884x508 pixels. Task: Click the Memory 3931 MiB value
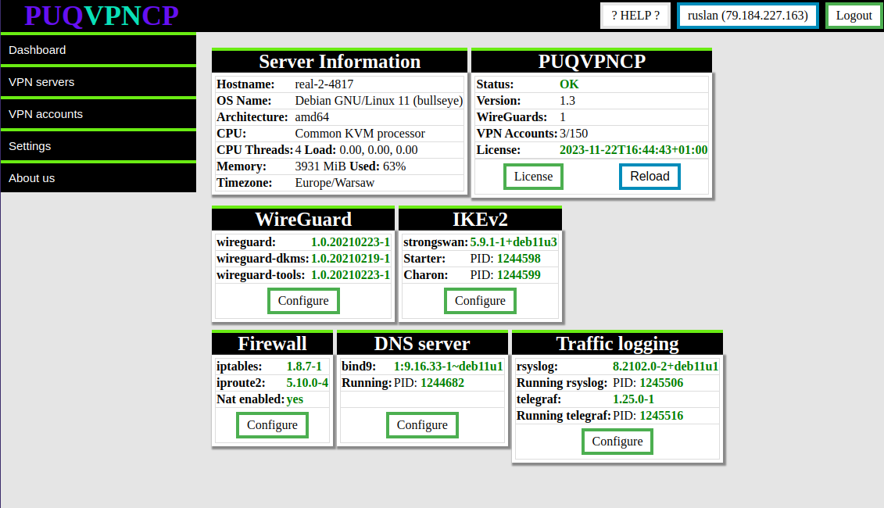(x=320, y=166)
